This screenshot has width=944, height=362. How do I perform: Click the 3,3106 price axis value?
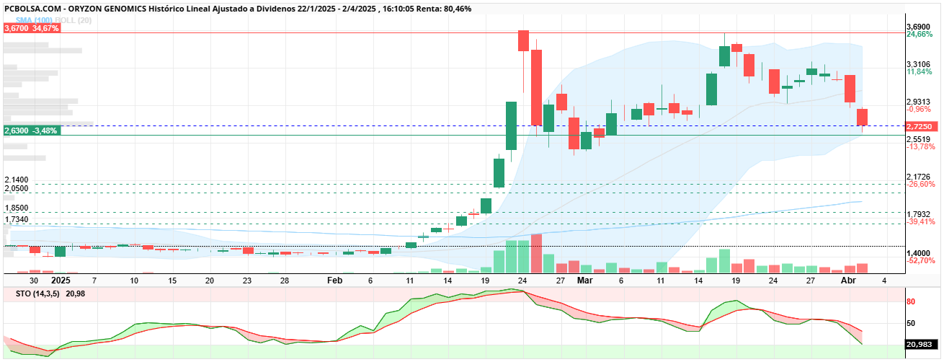tap(920, 64)
